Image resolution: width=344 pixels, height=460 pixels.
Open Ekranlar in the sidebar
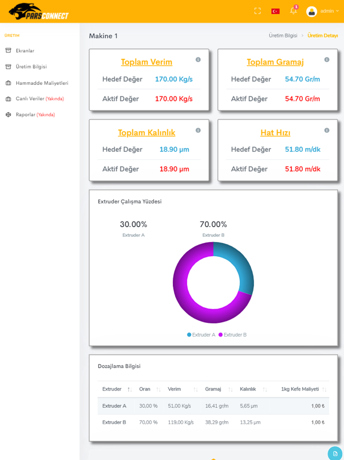click(x=25, y=51)
